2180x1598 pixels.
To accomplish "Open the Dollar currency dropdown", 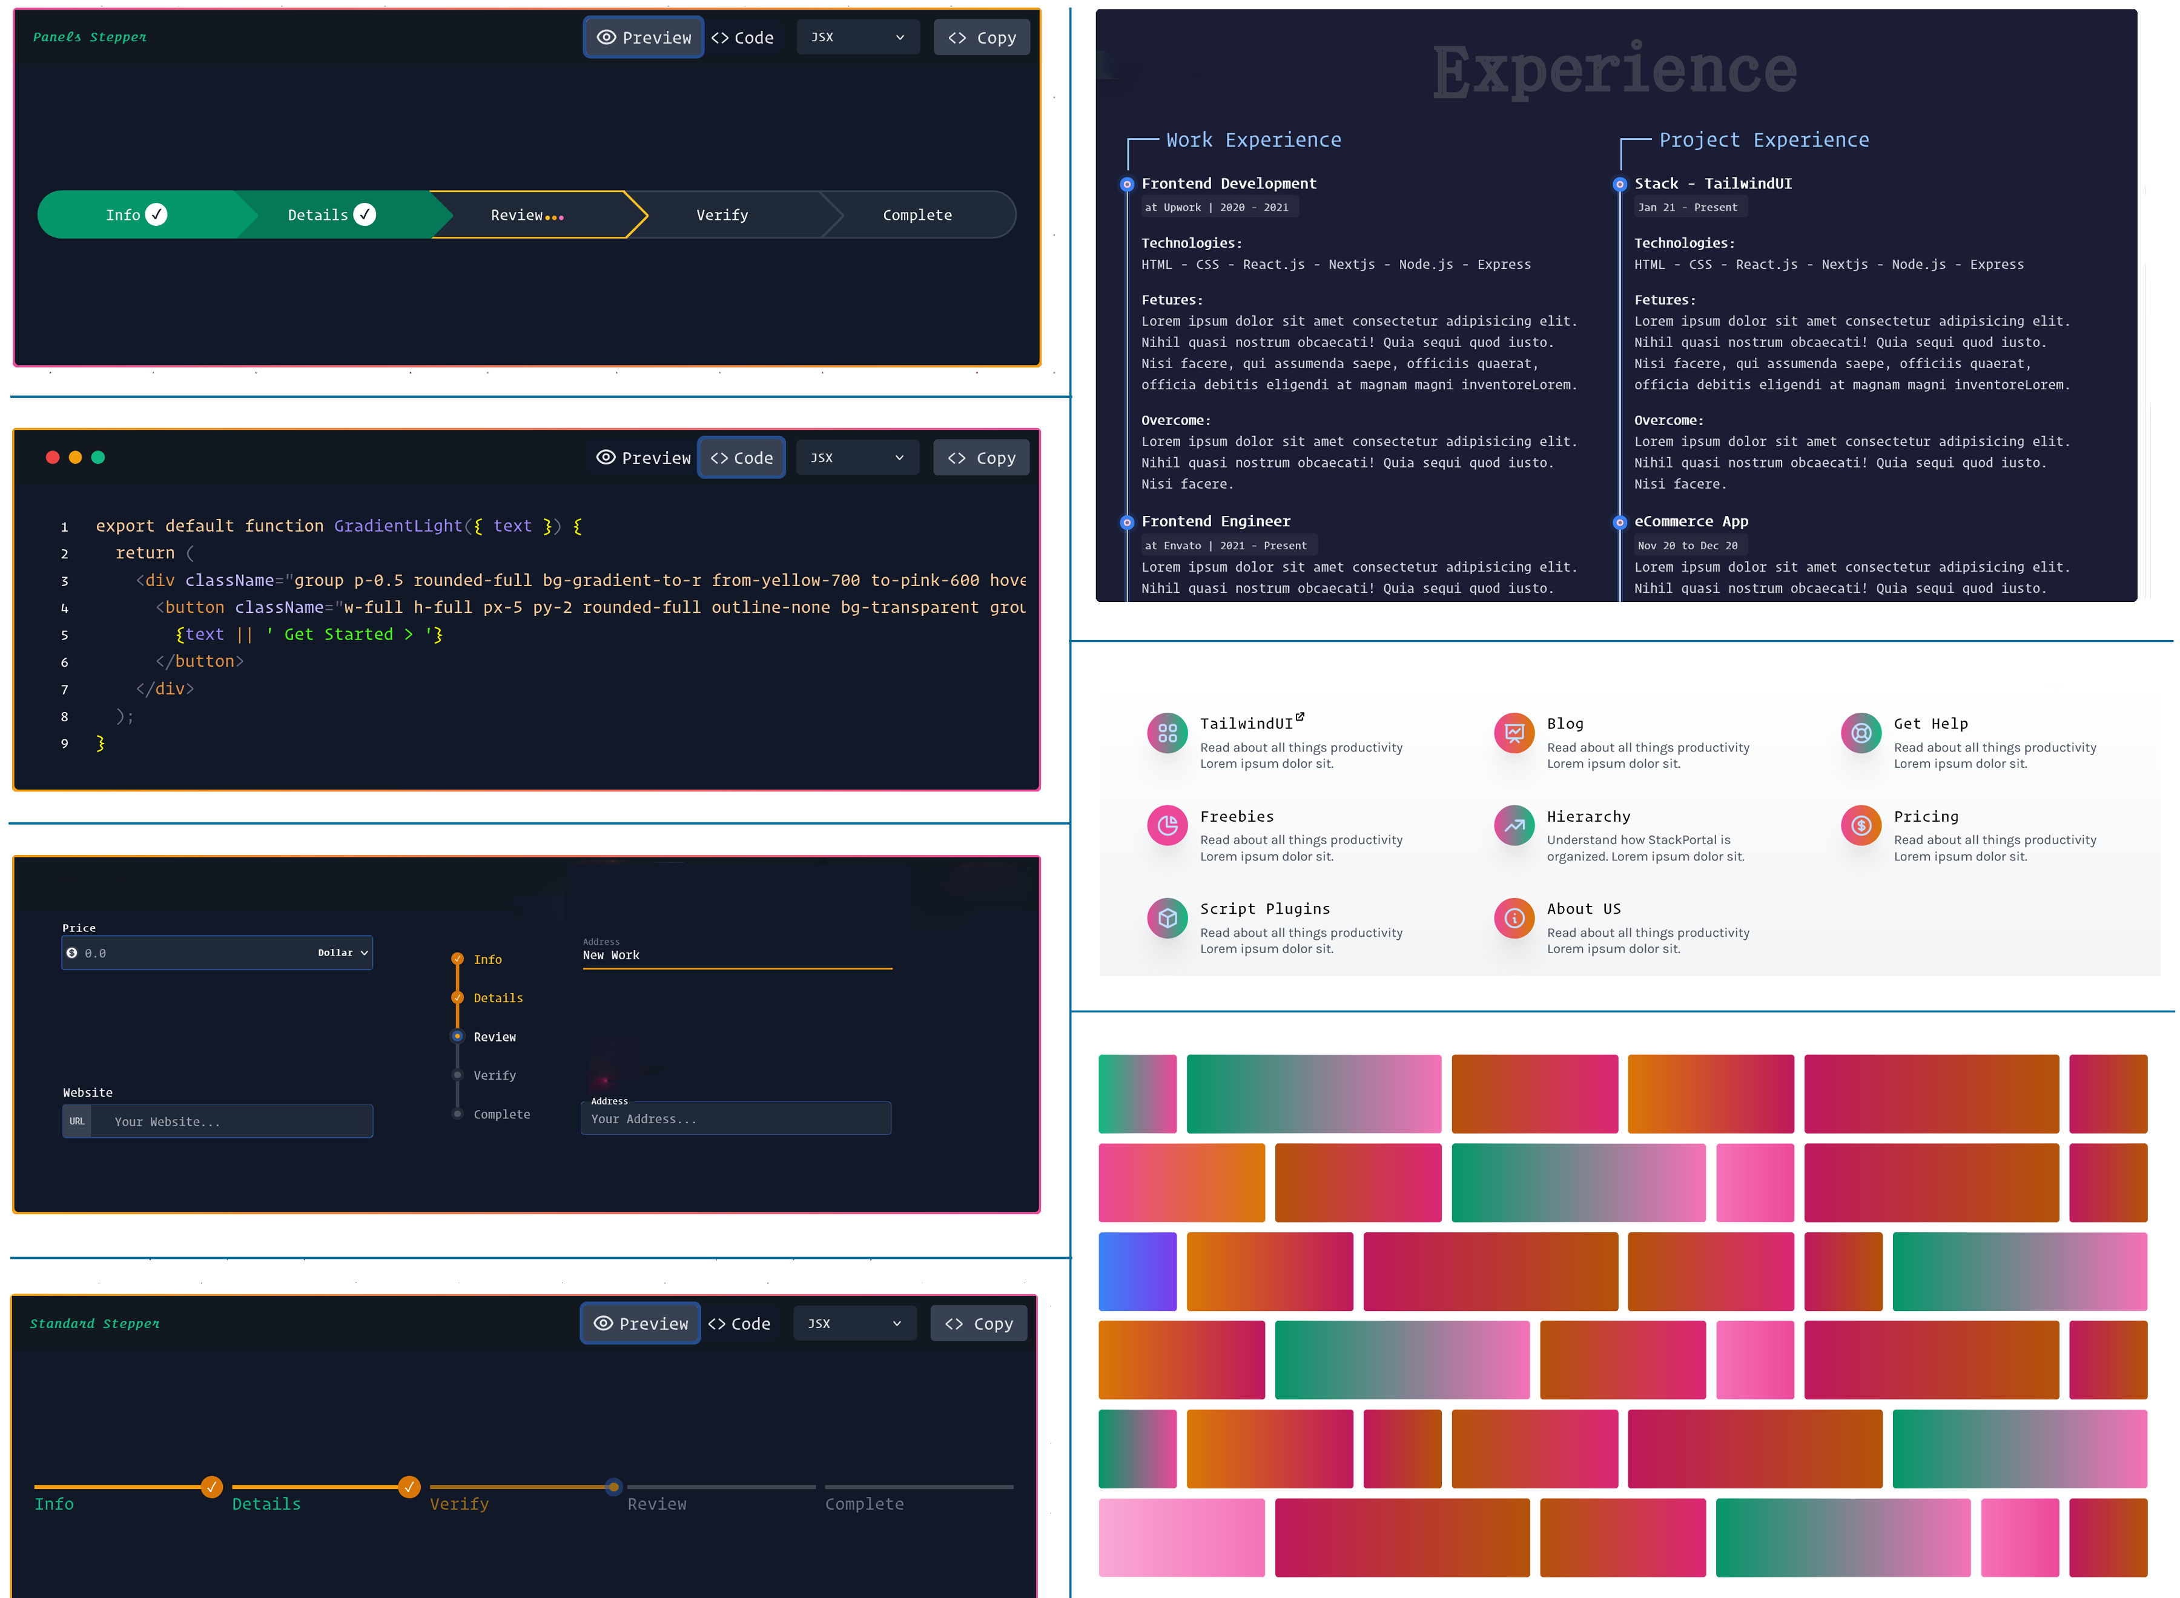I will point(343,953).
